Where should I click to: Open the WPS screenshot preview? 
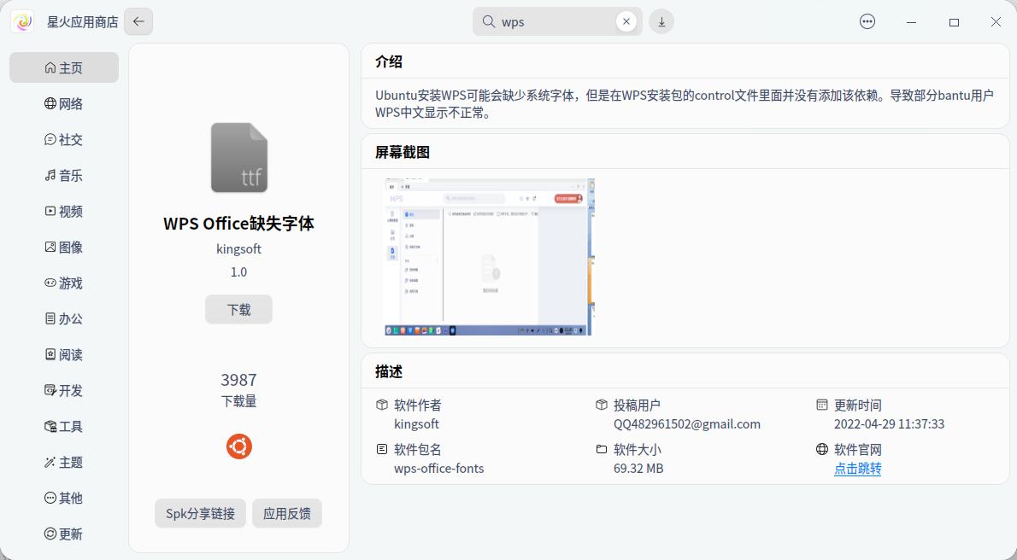coord(488,256)
